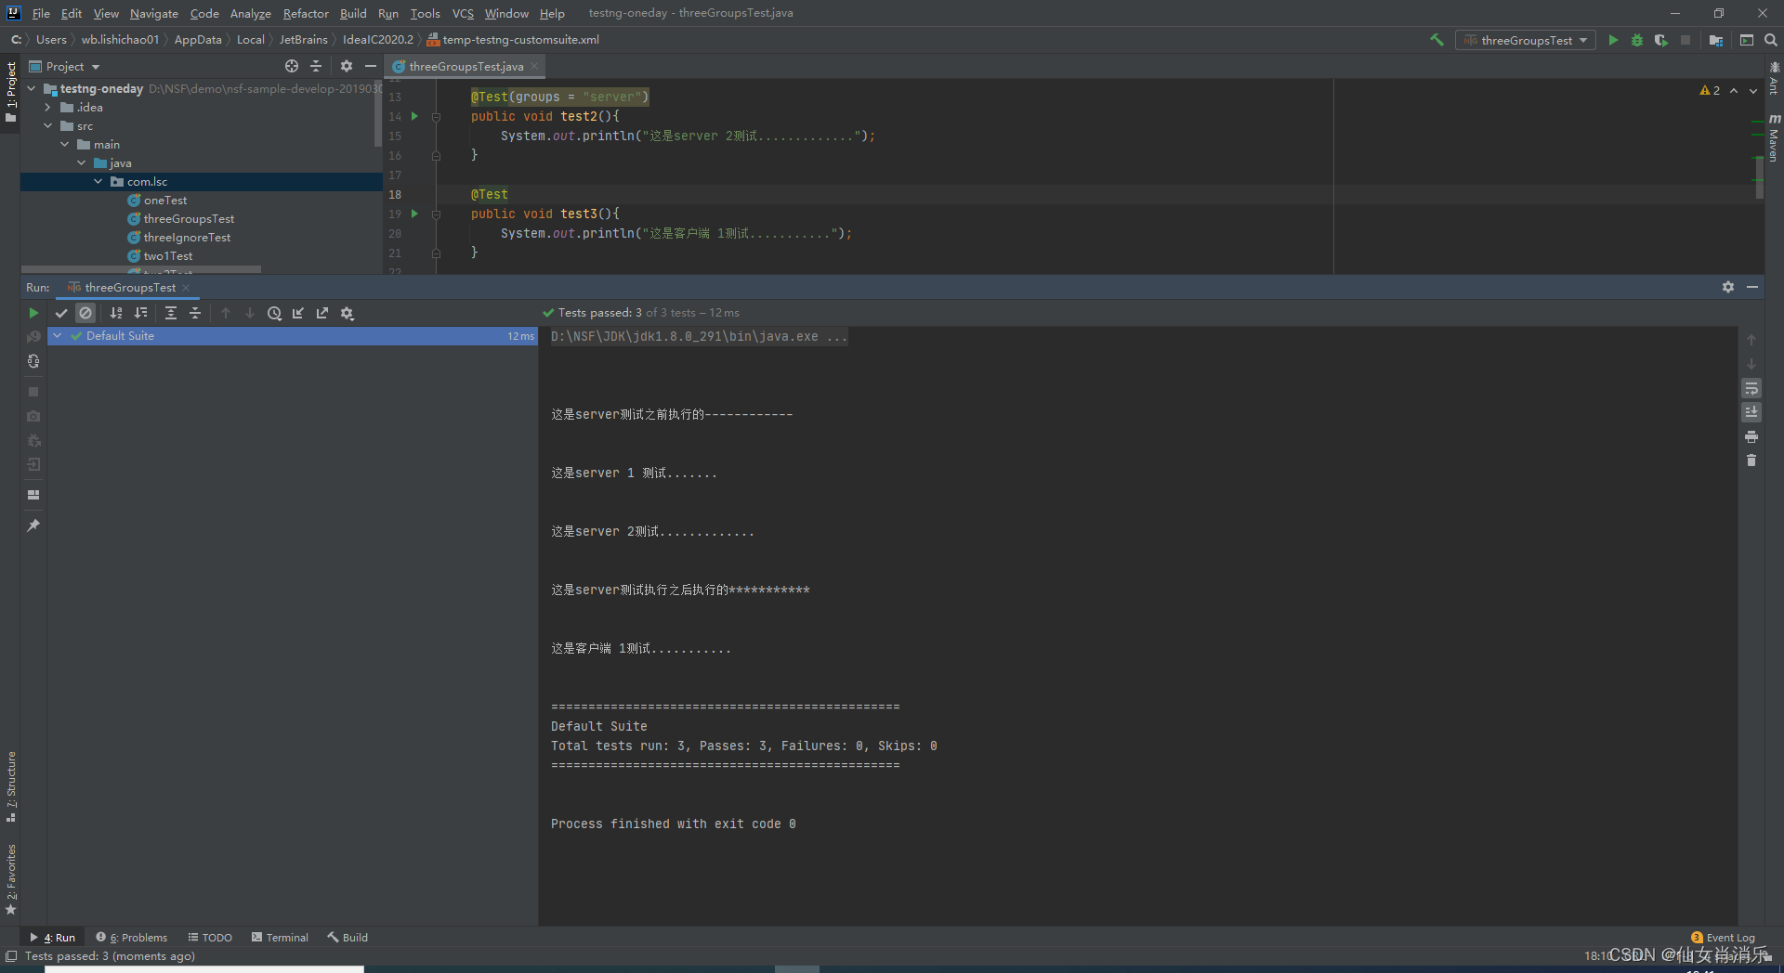Open the Navigate menu
The width and height of the screenshot is (1784, 973).
coord(154,13)
